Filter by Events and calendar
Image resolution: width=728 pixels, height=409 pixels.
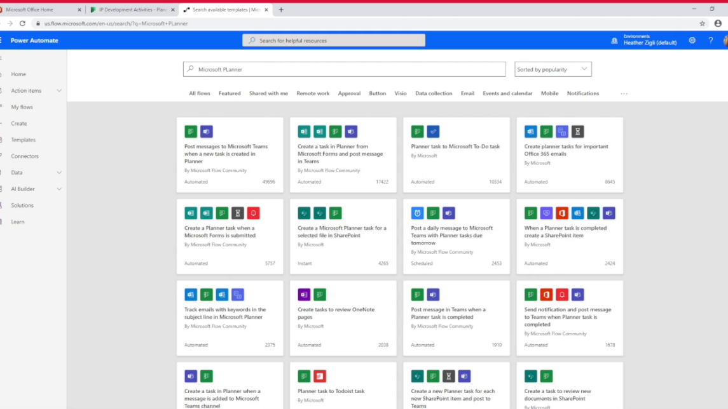click(x=507, y=93)
